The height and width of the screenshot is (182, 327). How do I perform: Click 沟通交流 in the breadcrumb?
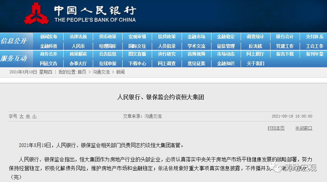coord(101,72)
